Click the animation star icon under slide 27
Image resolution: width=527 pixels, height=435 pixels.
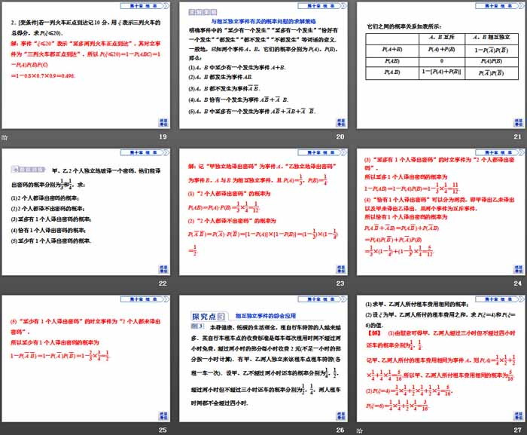coord(360,430)
